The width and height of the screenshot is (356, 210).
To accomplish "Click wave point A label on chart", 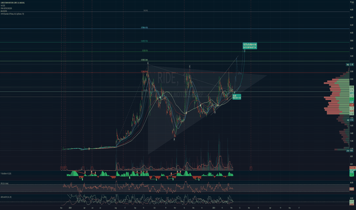I will (148, 63).
